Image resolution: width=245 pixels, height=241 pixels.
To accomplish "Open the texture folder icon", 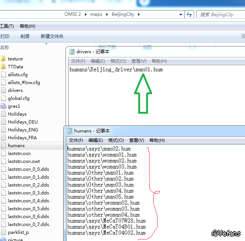I will (3, 59).
